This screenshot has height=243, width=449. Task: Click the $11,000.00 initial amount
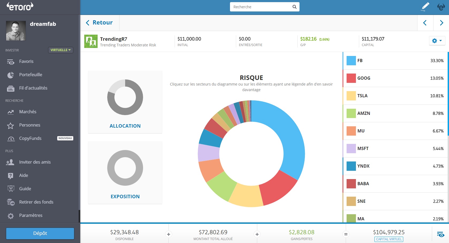pos(189,39)
